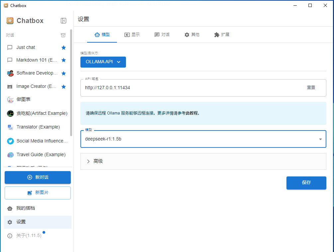Switch to the 其他 settings tab

click(192, 35)
